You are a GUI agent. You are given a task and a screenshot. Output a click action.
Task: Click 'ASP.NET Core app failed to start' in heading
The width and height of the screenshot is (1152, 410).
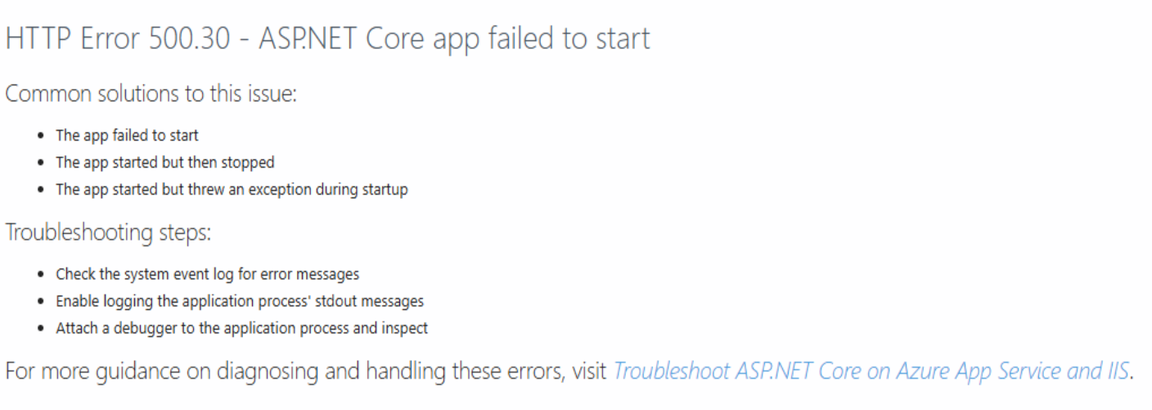point(454,38)
